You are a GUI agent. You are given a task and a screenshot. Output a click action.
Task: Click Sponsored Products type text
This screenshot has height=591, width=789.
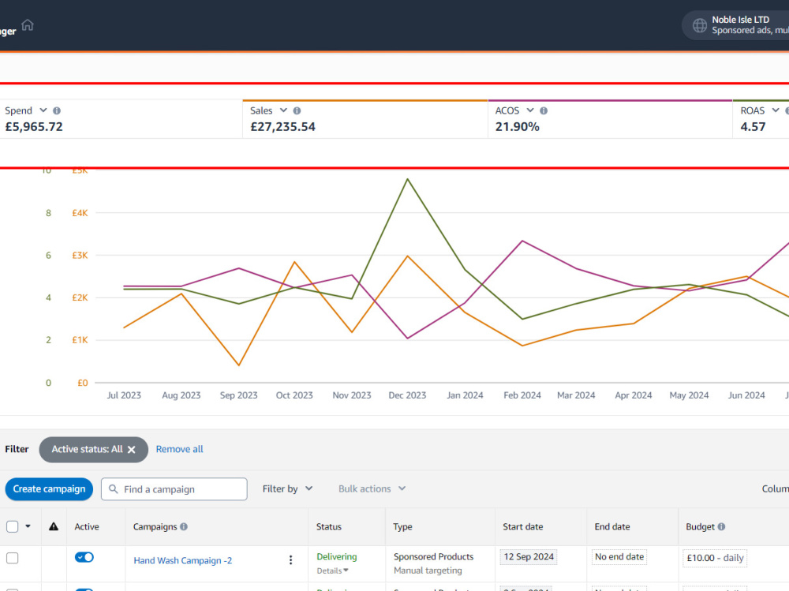pos(433,557)
